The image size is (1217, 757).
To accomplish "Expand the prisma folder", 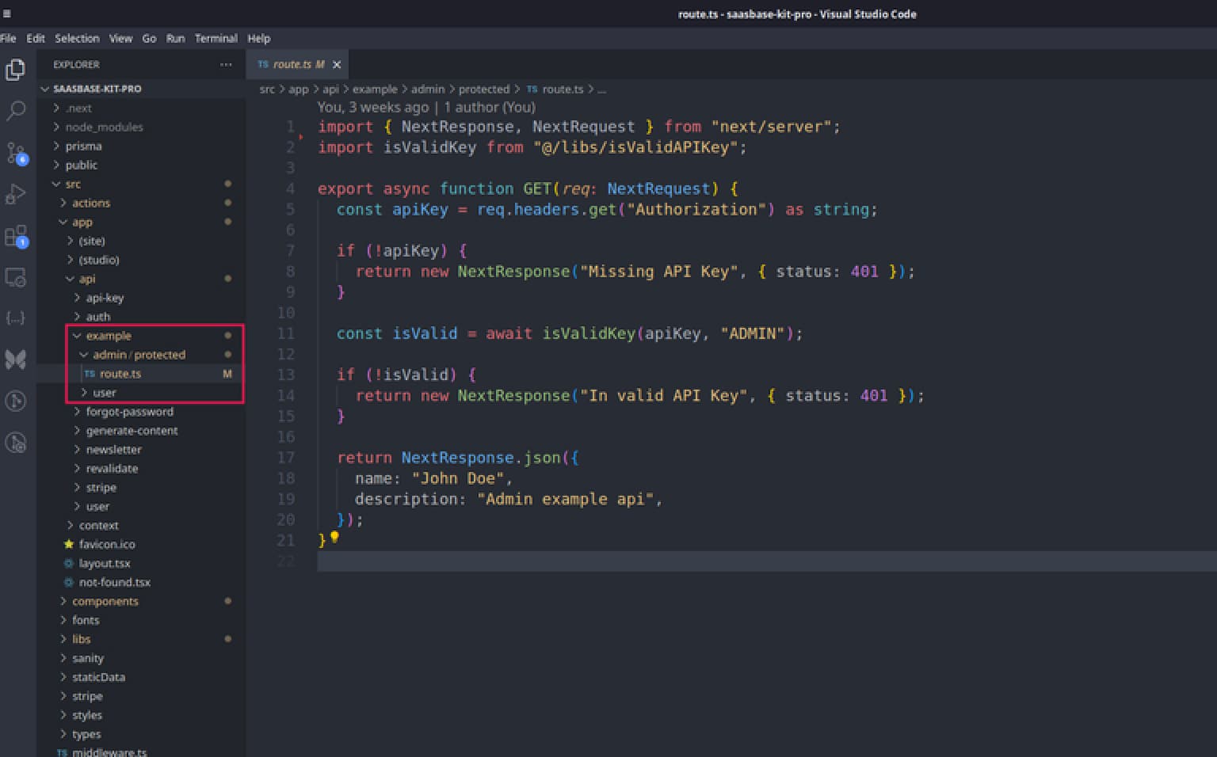I will [x=83, y=146].
